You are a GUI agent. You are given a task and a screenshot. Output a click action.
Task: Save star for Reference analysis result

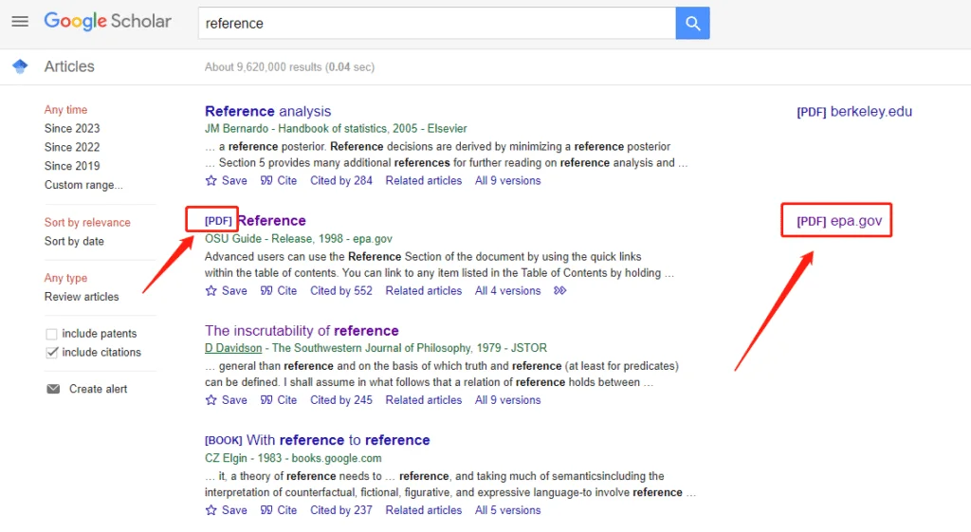(211, 181)
